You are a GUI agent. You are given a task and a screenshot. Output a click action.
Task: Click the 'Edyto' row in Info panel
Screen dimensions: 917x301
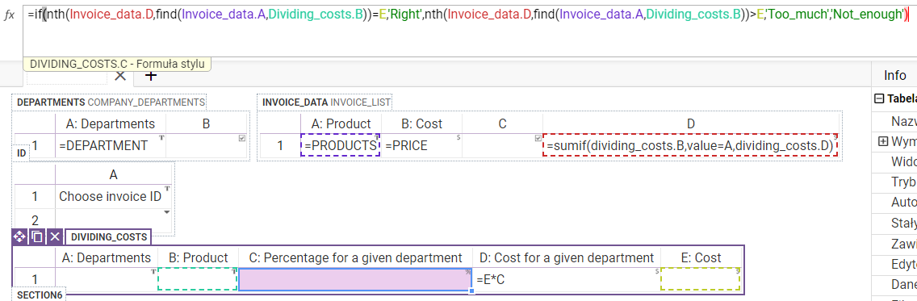tap(894, 264)
